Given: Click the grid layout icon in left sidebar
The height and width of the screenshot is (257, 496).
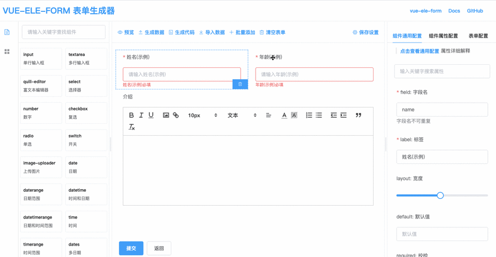Looking at the screenshot, I should point(7,51).
